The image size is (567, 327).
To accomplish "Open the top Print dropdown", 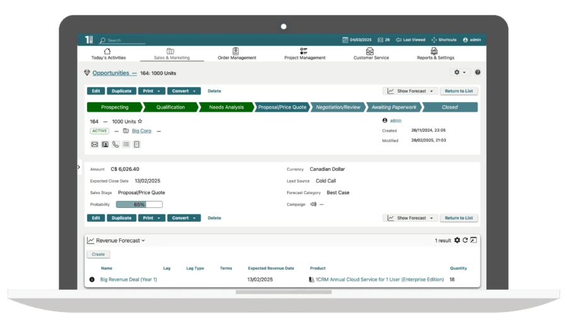I will pyautogui.click(x=151, y=91).
